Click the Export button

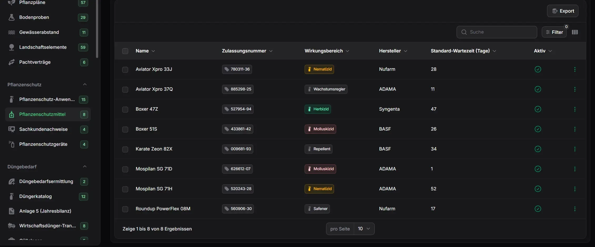coord(563,11)
